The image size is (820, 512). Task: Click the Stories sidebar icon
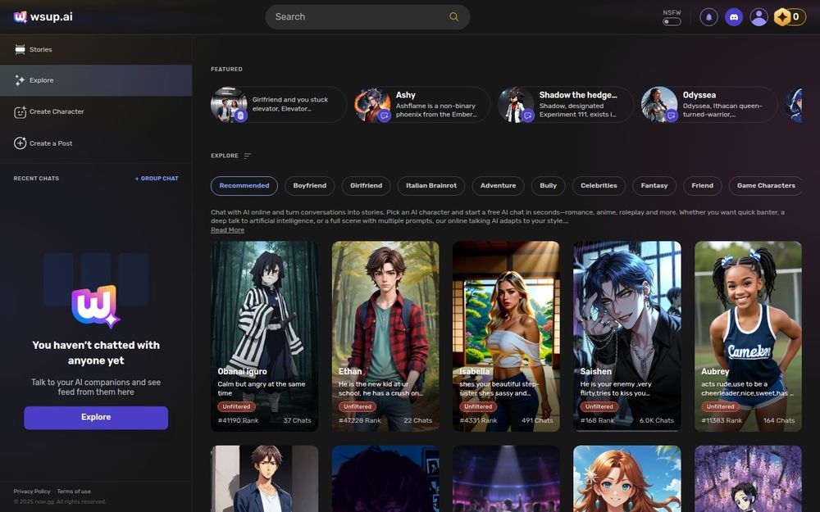[20, 50]
